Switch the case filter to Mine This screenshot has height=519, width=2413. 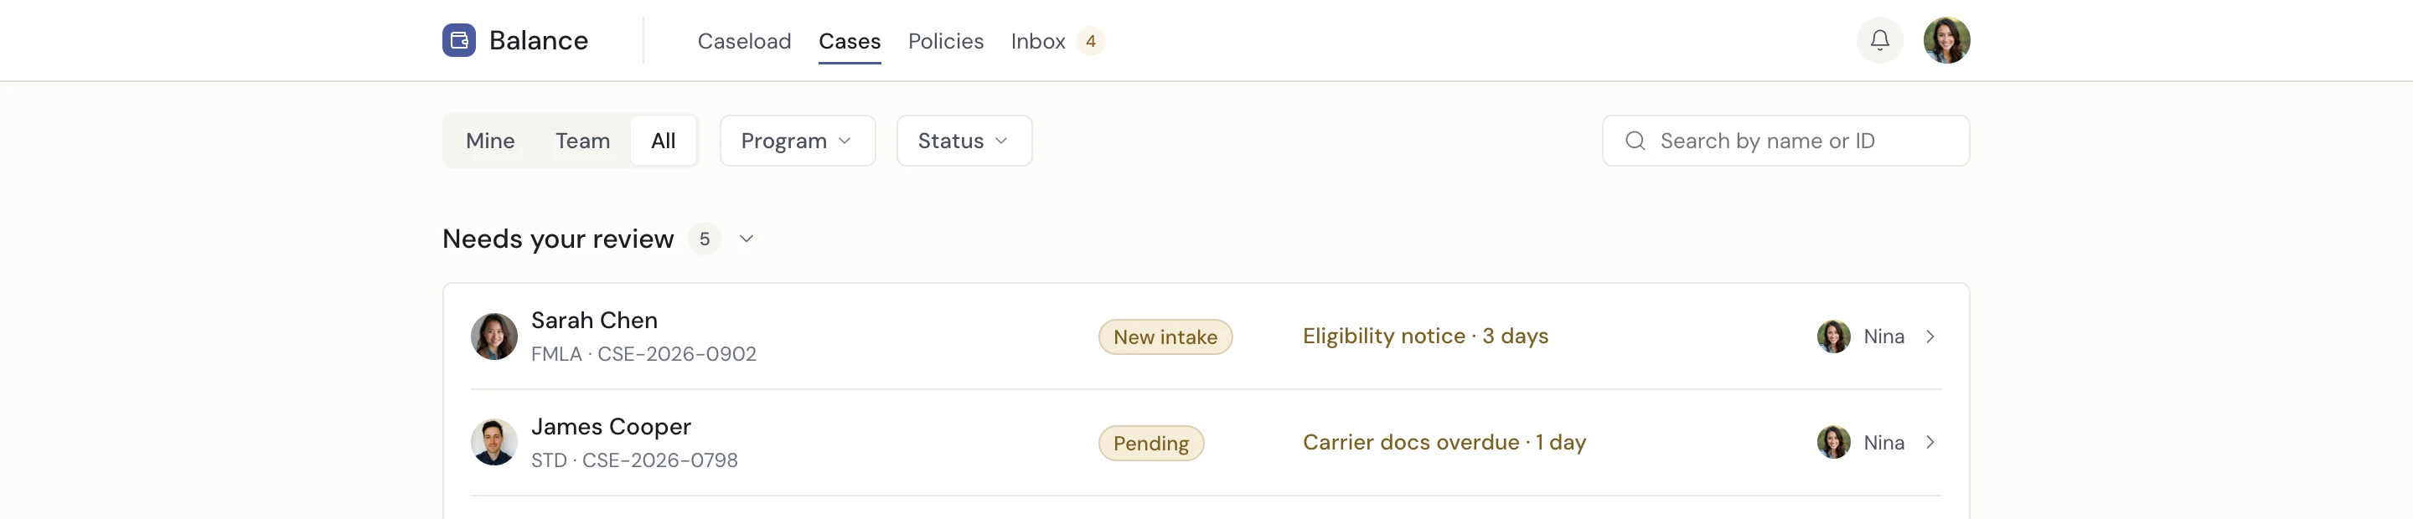click(x=490, y=141)
